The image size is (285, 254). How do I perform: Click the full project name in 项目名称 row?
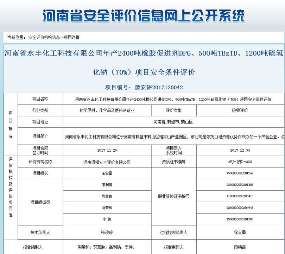pyautogui.click(x=173, y=99)
